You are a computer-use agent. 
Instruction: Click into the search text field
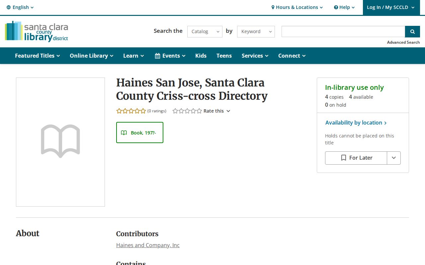click(x=343, y=31)
